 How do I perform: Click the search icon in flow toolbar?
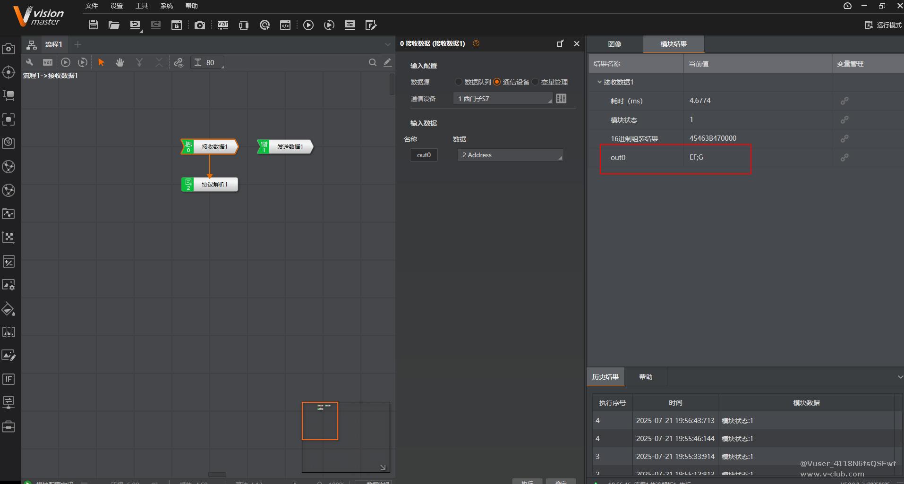click(373, 62)
